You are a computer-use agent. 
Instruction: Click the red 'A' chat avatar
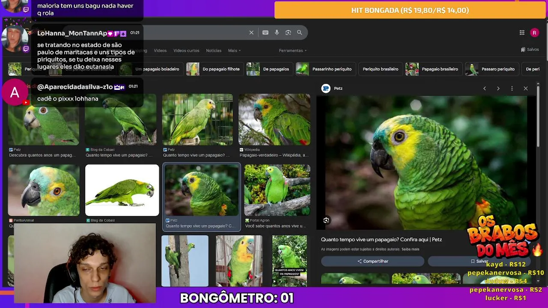point(15,92)
